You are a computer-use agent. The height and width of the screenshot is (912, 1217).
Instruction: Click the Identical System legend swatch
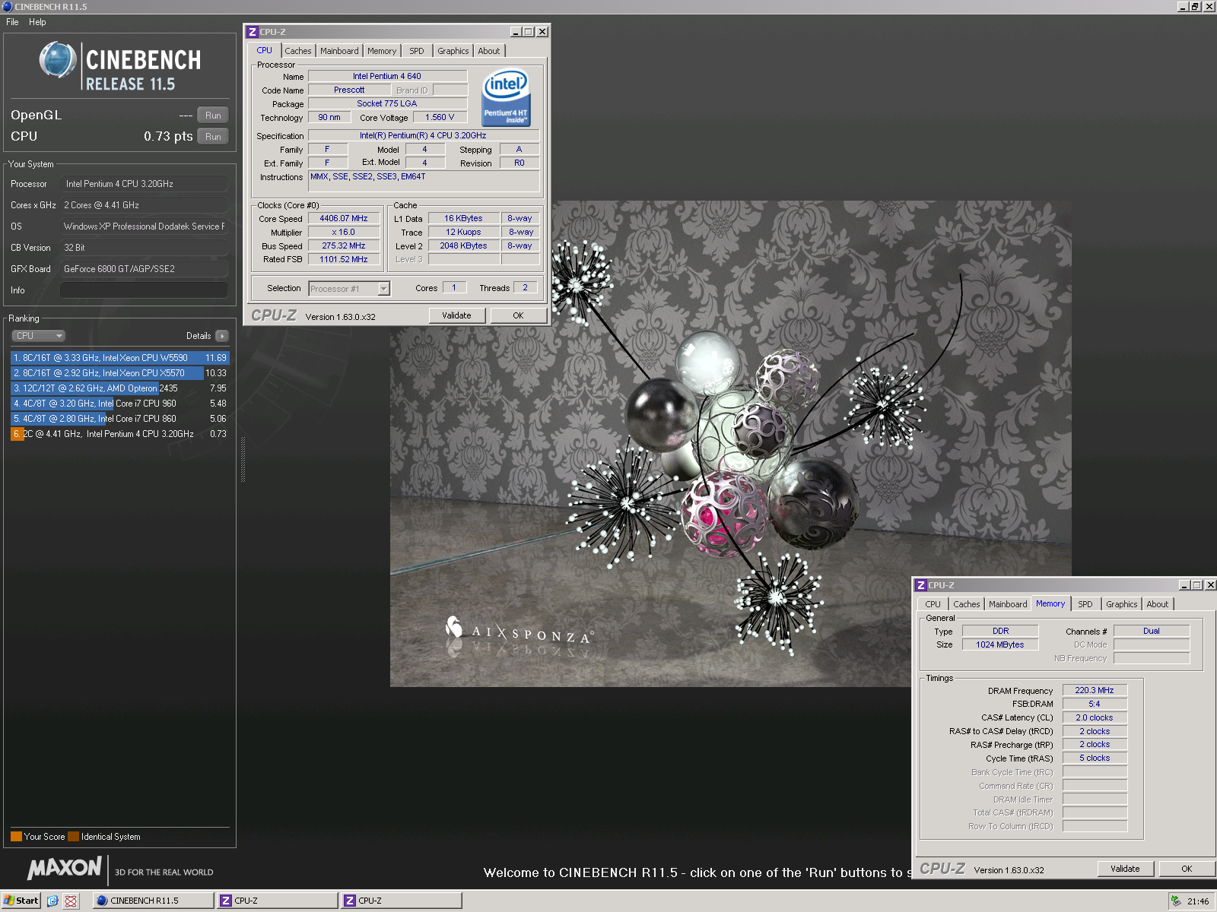coord(73,837)
